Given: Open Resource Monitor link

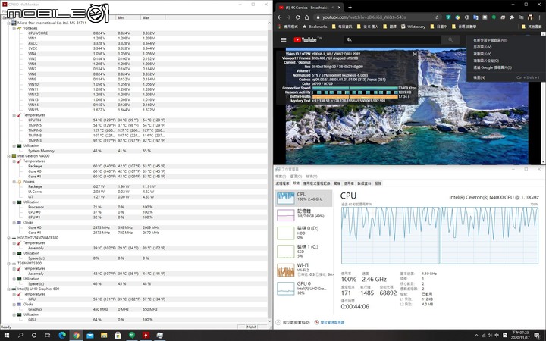Looking at the screenshot, I should (329, 323).
